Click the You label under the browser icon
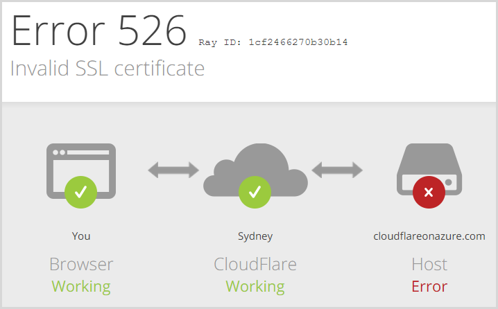The width and height of the screenshot is (498, 309). (x=81, y=236)
